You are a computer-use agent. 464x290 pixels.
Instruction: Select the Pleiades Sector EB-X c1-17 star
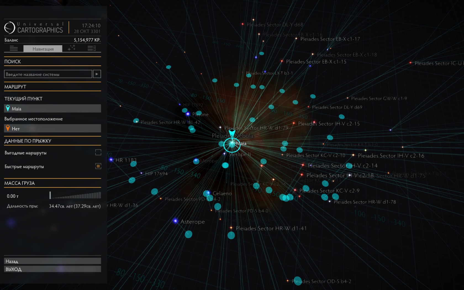[x=296, y=38]
